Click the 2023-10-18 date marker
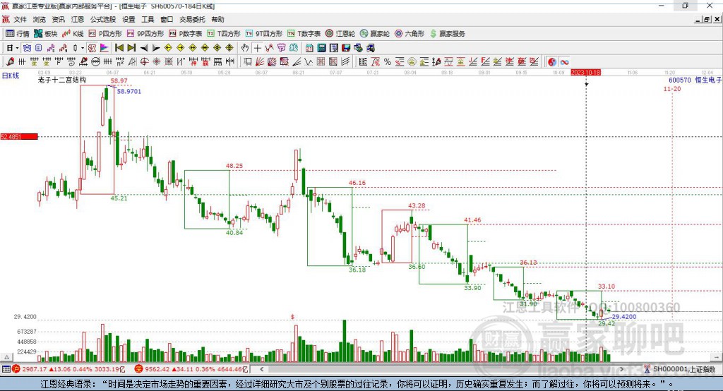This screenshot has width=723, height=391. (585, 73)
